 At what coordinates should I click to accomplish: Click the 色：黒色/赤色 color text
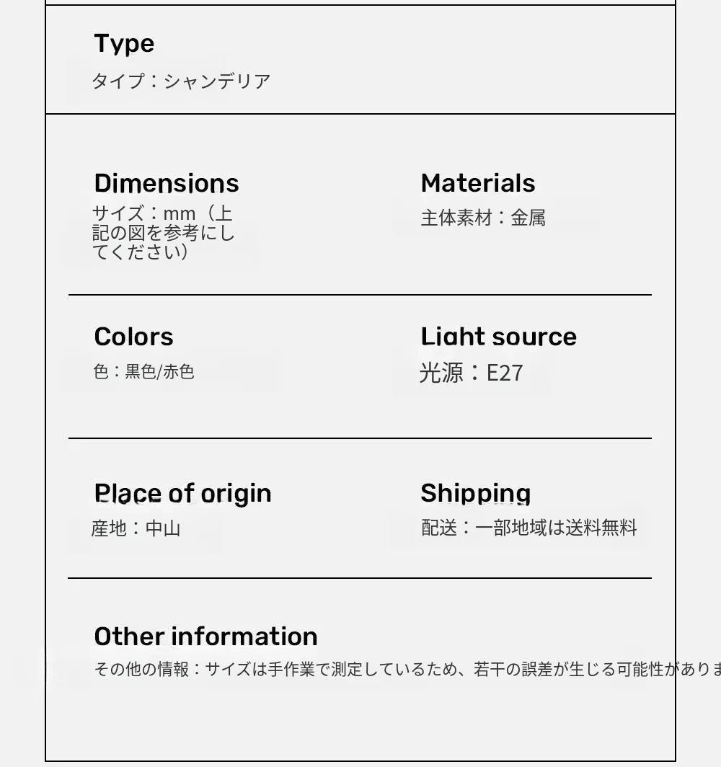tap(144, 372)
